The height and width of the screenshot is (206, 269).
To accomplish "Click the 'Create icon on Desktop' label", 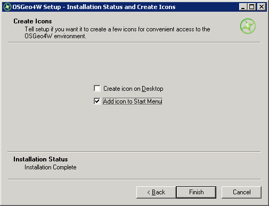I will [x=133, y=89].
